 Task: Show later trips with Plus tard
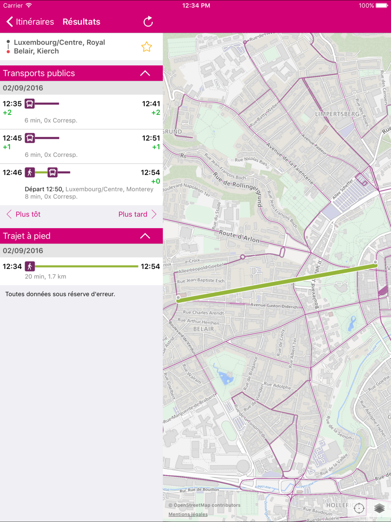pos(138,214)
